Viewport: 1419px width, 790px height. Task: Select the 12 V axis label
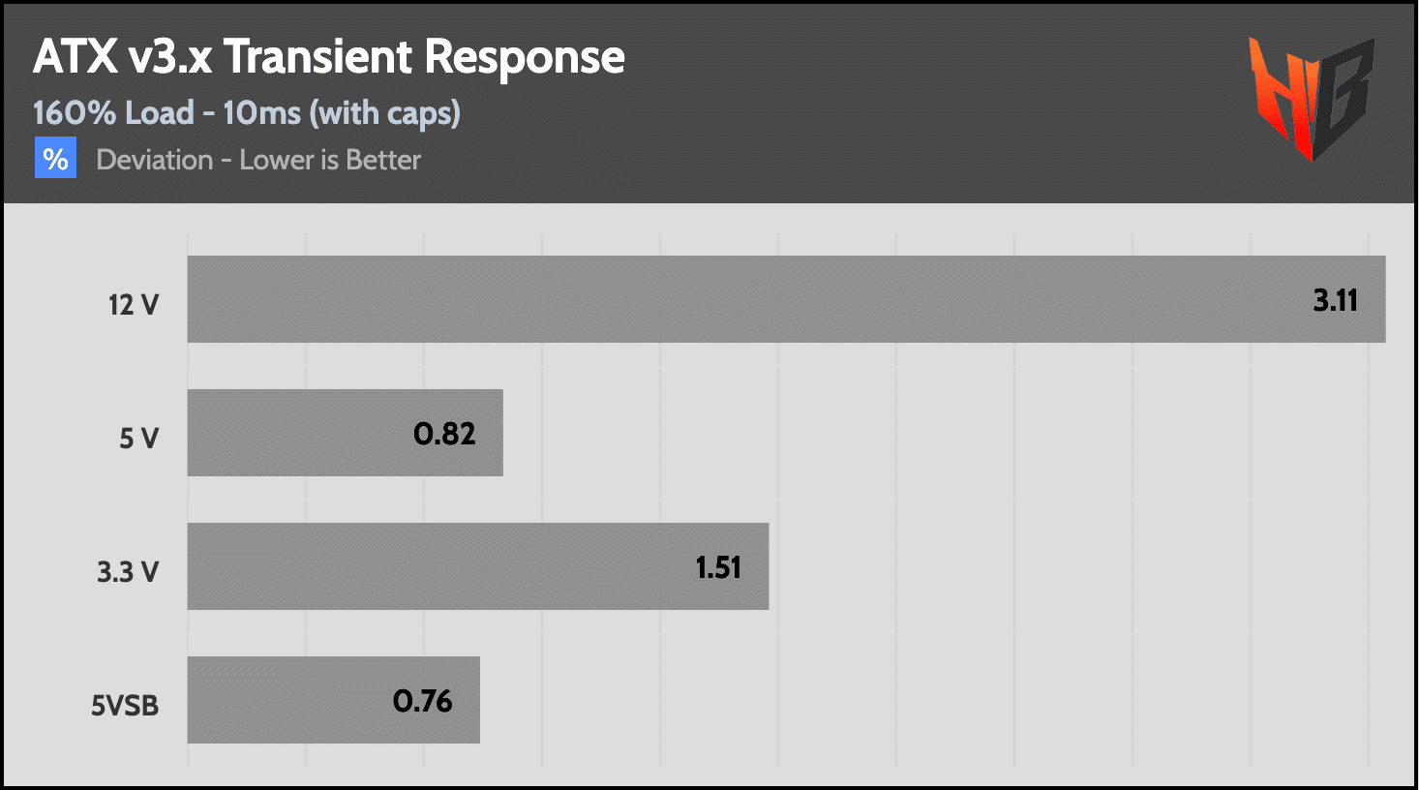(134, 305)
